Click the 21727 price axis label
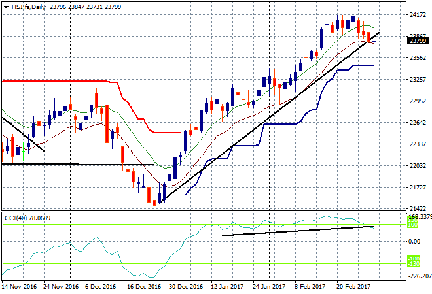The image size is (432, 294). pyautogui.click(x=418, y=188)
